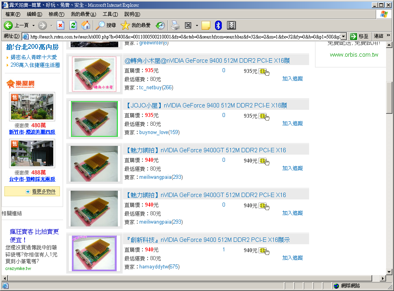394x291 pixels.
Task: Click the History toolbar icon
Action: [x=160, y=25]
